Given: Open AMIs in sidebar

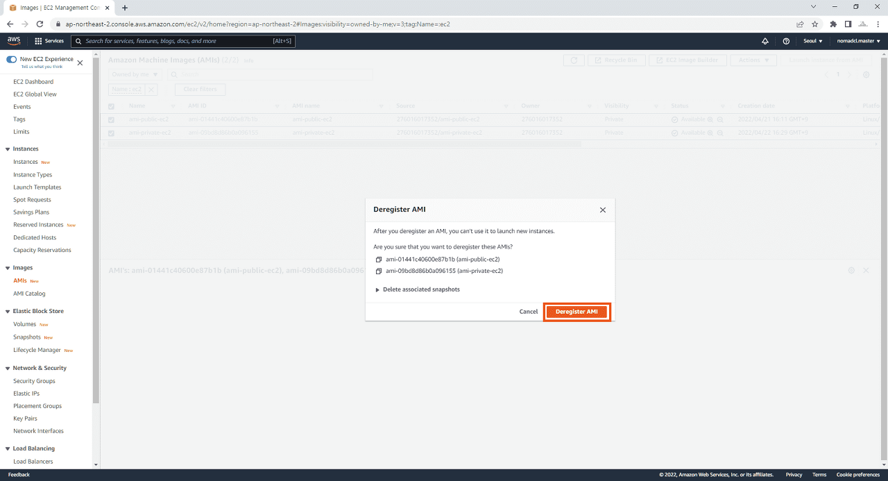Looking at the screenshot, I should click(20, 280).
